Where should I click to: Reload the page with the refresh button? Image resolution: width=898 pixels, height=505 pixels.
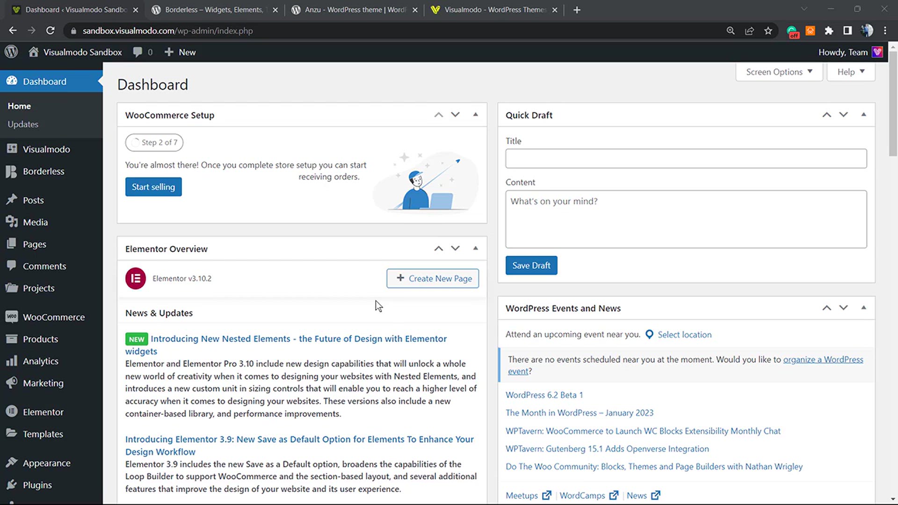pyautogui.click(x=50, y=30)
